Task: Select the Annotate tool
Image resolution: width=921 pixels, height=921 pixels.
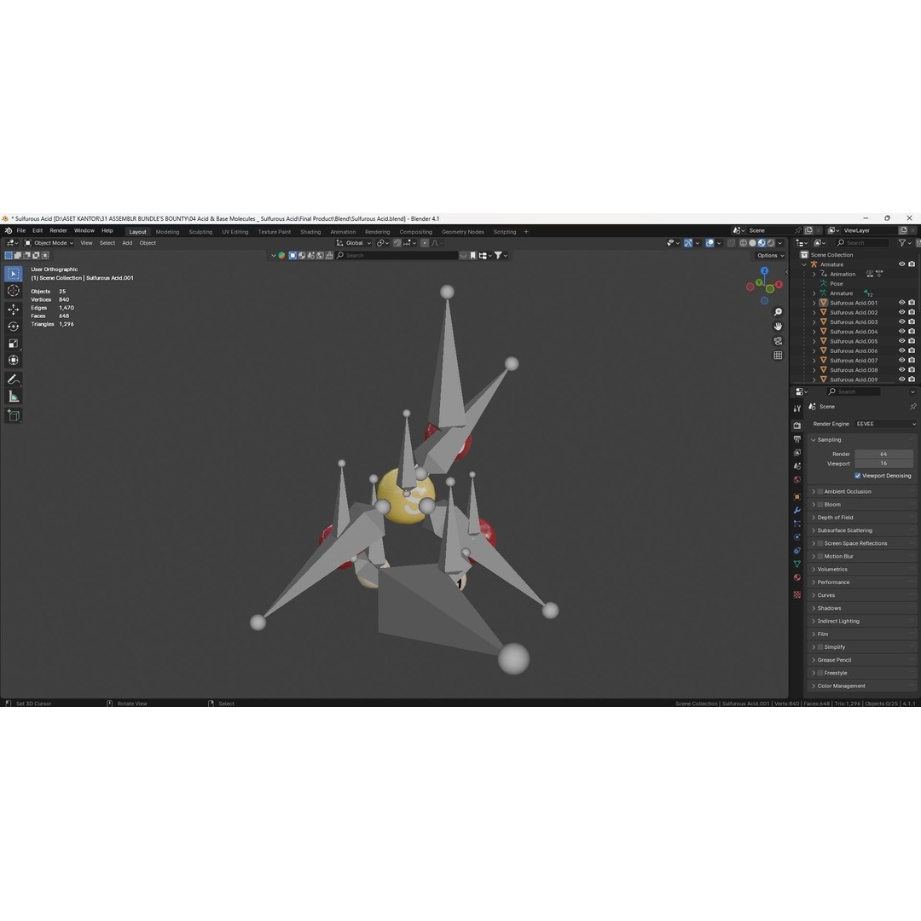Action: [14, 379]
